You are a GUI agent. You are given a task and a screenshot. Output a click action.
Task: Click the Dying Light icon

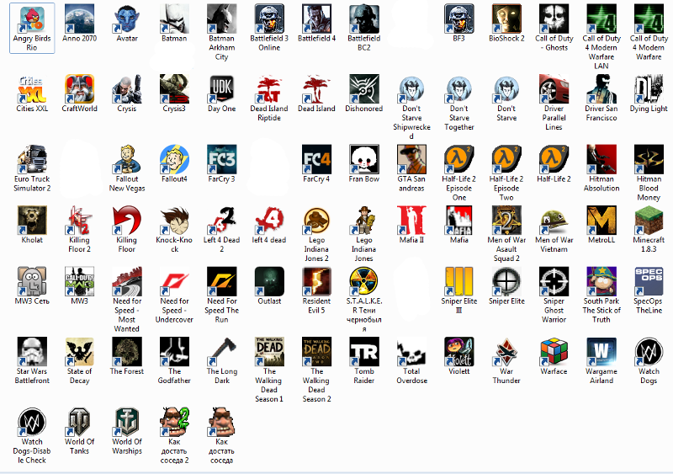click(649, 88)
